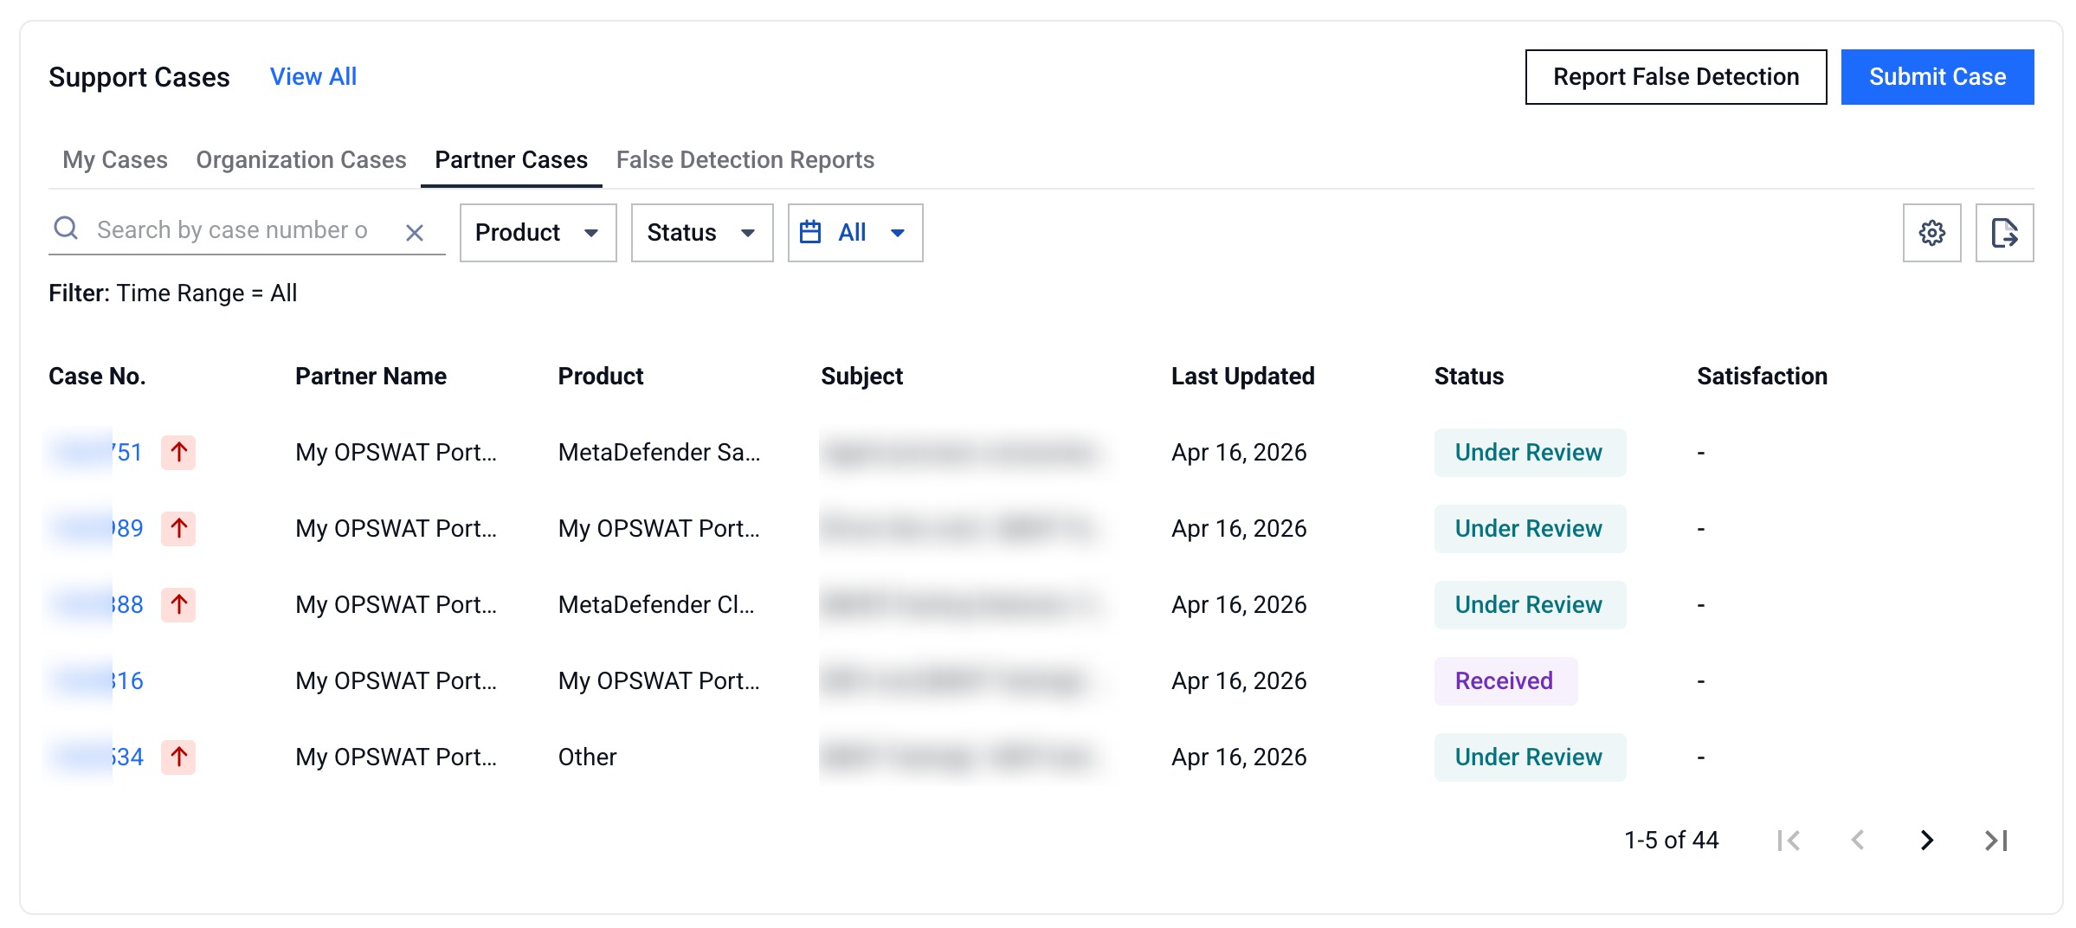Jump to the last page arrow

1995,840
